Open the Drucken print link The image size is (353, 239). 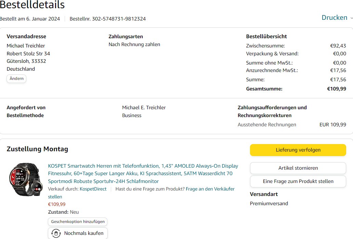tap(334, 18)
